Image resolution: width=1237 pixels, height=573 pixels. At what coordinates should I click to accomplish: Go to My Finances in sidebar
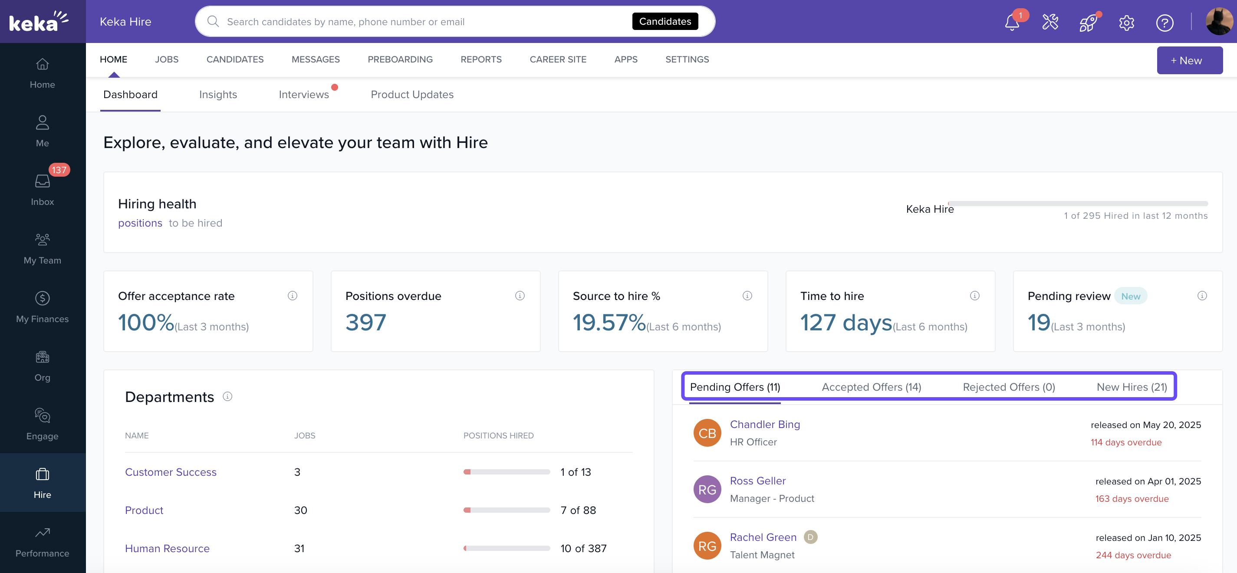42,307
